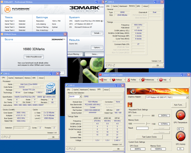Open About tab in SPD CPU-Z window
Screen dimensions: 191x153
[x=106, y=90]
